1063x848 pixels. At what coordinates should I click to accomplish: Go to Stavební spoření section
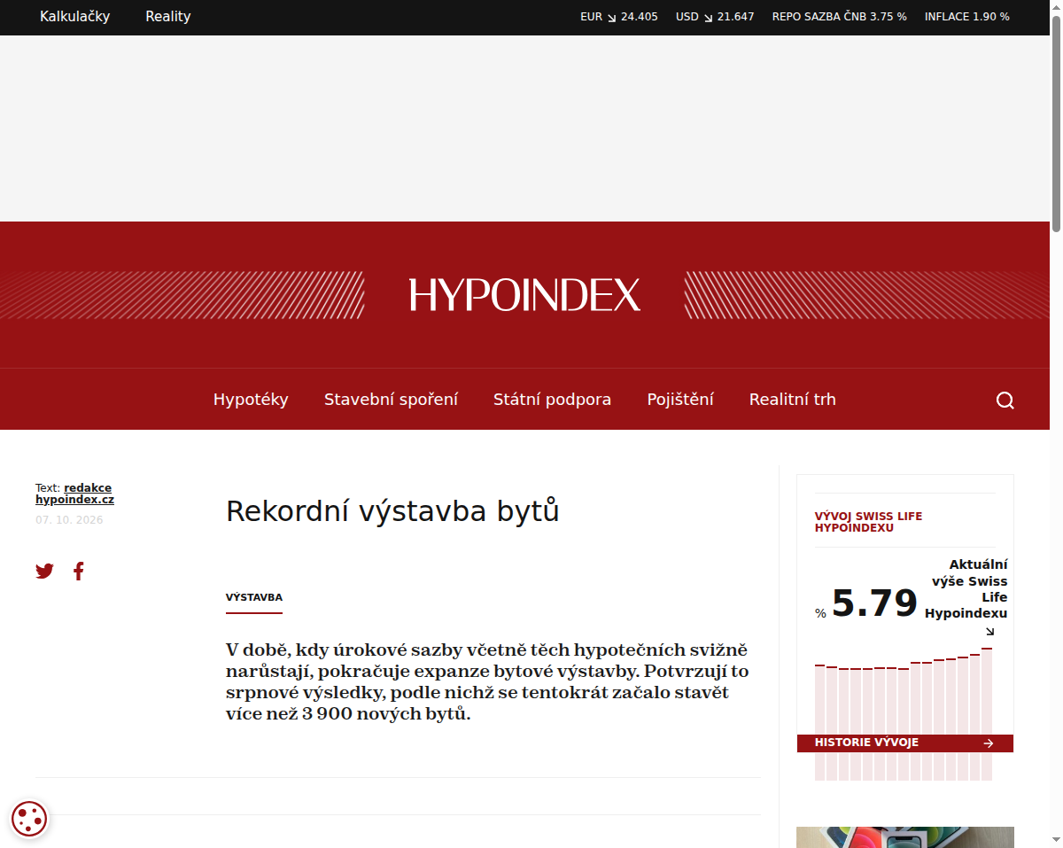coord(391,400)
